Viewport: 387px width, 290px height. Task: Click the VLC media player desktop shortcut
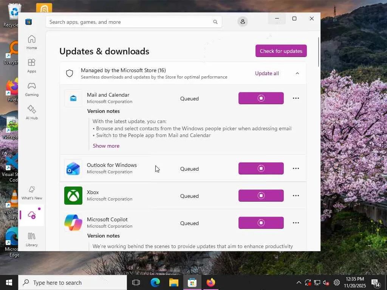coord(11,205)
